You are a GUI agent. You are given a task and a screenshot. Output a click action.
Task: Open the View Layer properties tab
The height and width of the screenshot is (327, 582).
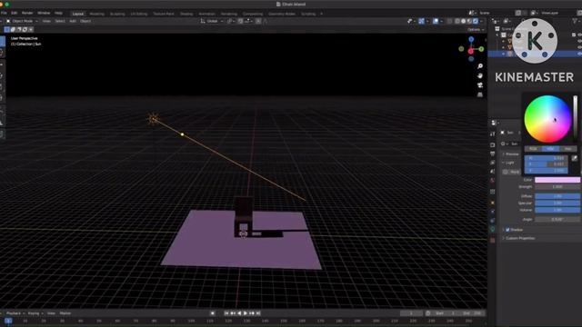(493, 163)
